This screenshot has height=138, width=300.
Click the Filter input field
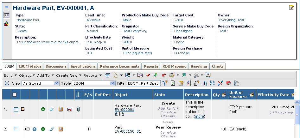pyautogui.click(x=144, y=83)
